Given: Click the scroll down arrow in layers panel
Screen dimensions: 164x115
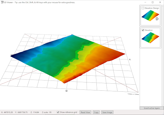Looking at the screenshot, I should tap(163, 105).
